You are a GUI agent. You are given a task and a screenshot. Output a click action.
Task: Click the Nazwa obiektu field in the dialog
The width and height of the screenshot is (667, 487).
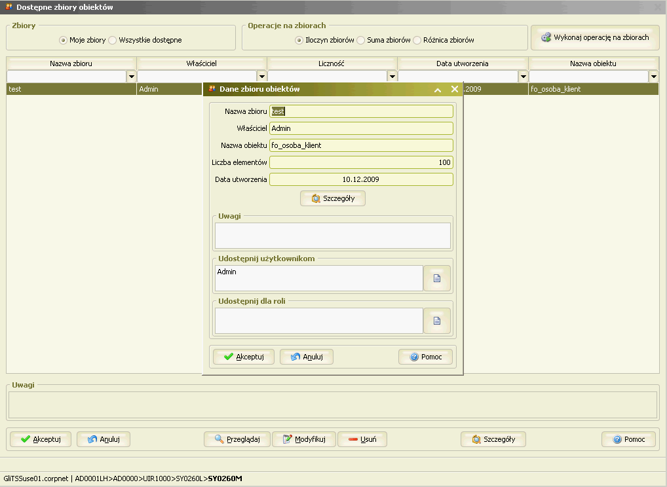click(x=361, y=145)
